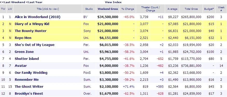This screenshot has height=97, width=227.
Task: Open Our Family Wedding page
Action: tap(31, 73)
